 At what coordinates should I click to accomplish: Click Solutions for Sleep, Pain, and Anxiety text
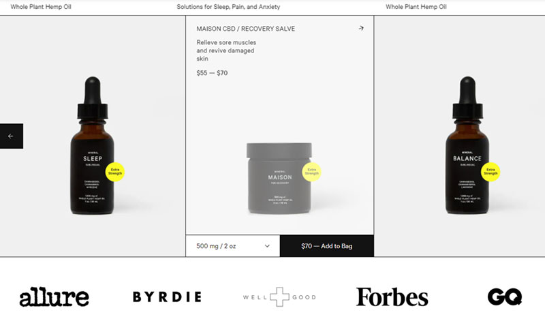point(228,7)
